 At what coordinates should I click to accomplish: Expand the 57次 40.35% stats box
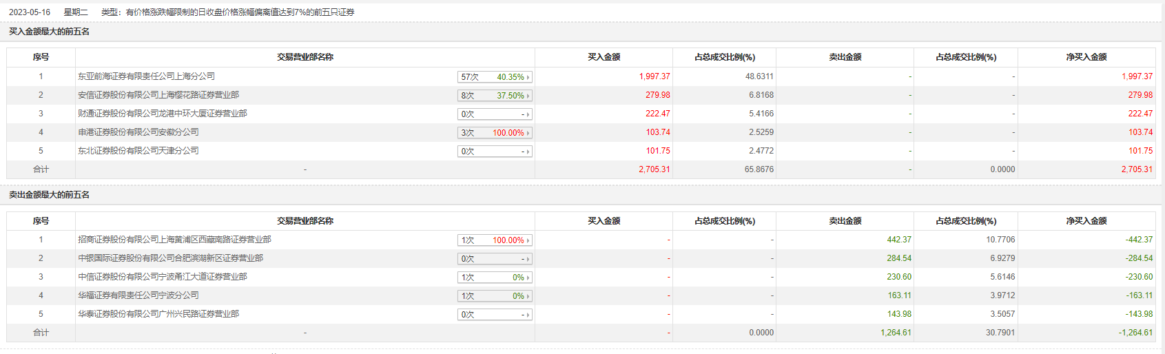(x=495, y=77)
